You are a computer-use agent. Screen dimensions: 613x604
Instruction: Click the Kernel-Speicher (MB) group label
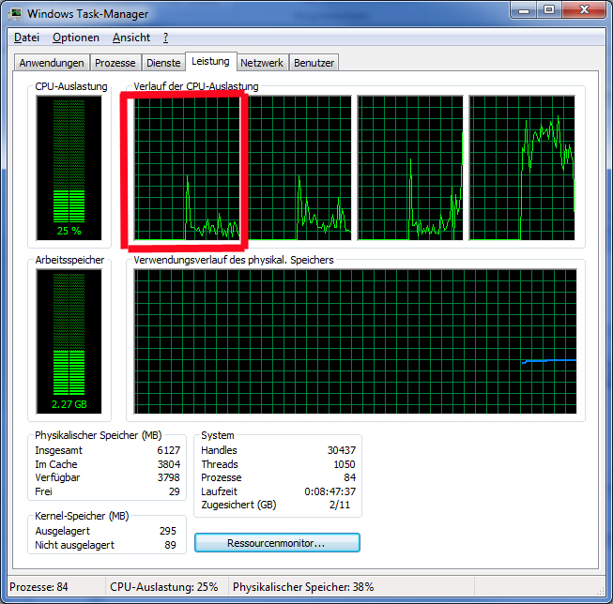click(82, 516)
